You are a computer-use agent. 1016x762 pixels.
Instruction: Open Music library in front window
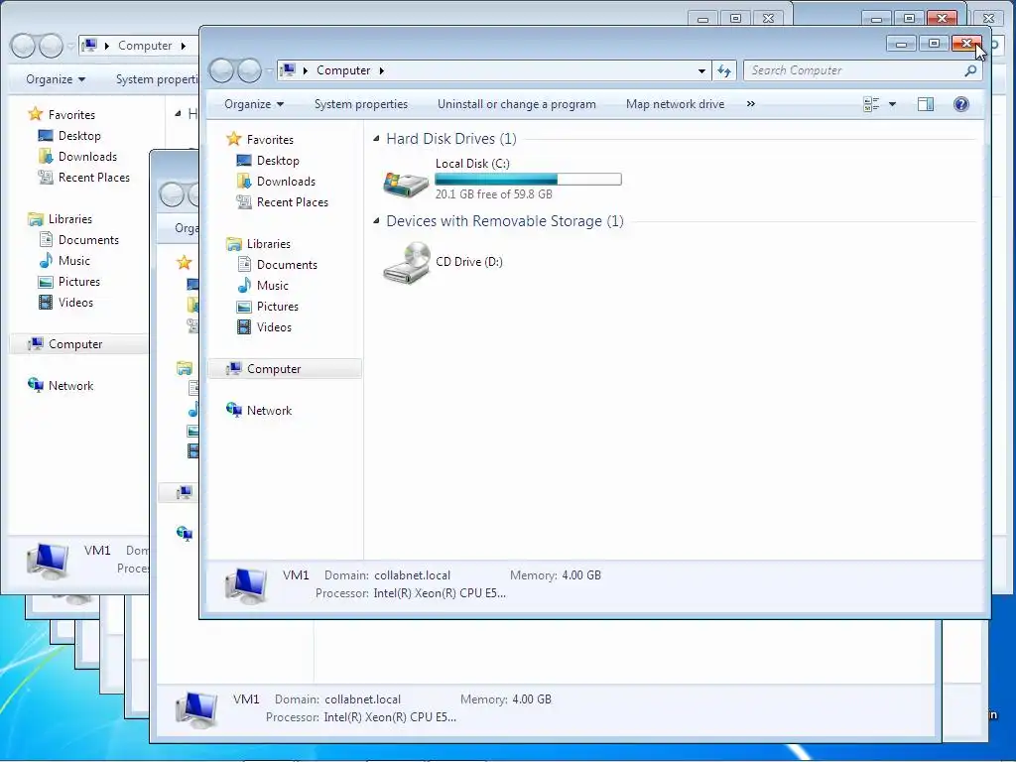pos(272,285)
